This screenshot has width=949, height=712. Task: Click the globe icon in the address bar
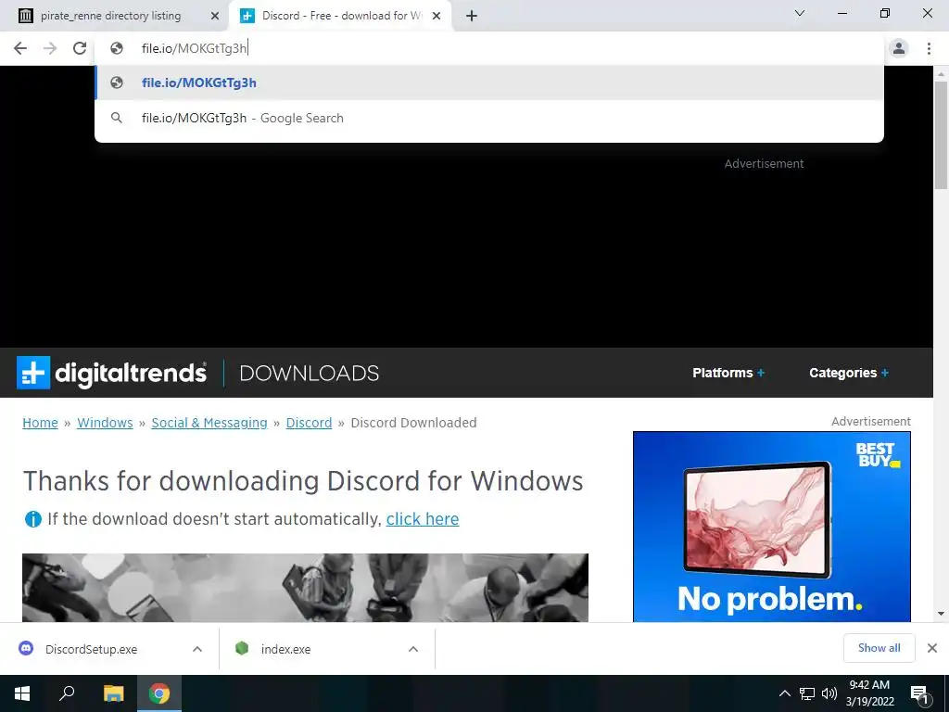pos(117,48)
